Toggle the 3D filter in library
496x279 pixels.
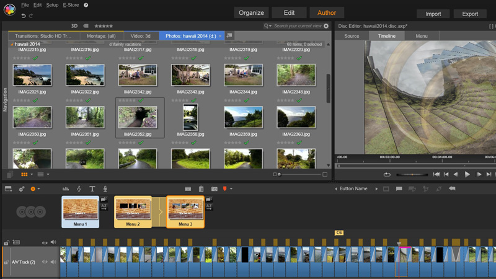point(74,26)
